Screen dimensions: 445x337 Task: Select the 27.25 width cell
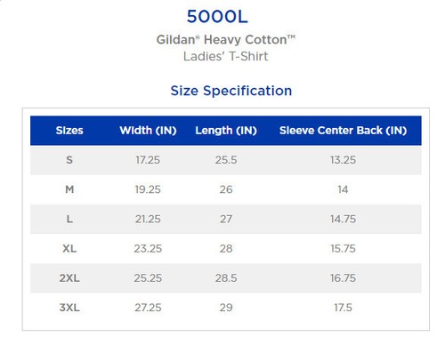click(148, 308)
